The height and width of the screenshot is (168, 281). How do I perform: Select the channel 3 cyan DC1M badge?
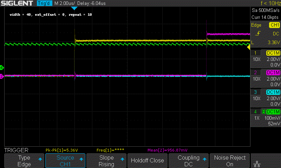(x=273, y=92)
